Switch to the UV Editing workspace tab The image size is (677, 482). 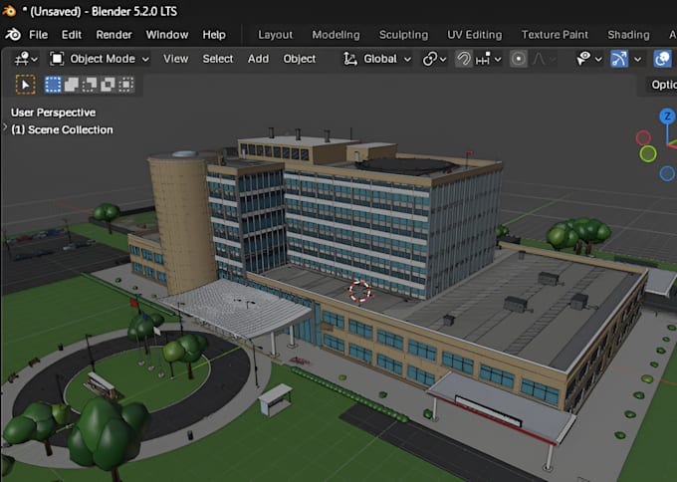tap(475, 35)
